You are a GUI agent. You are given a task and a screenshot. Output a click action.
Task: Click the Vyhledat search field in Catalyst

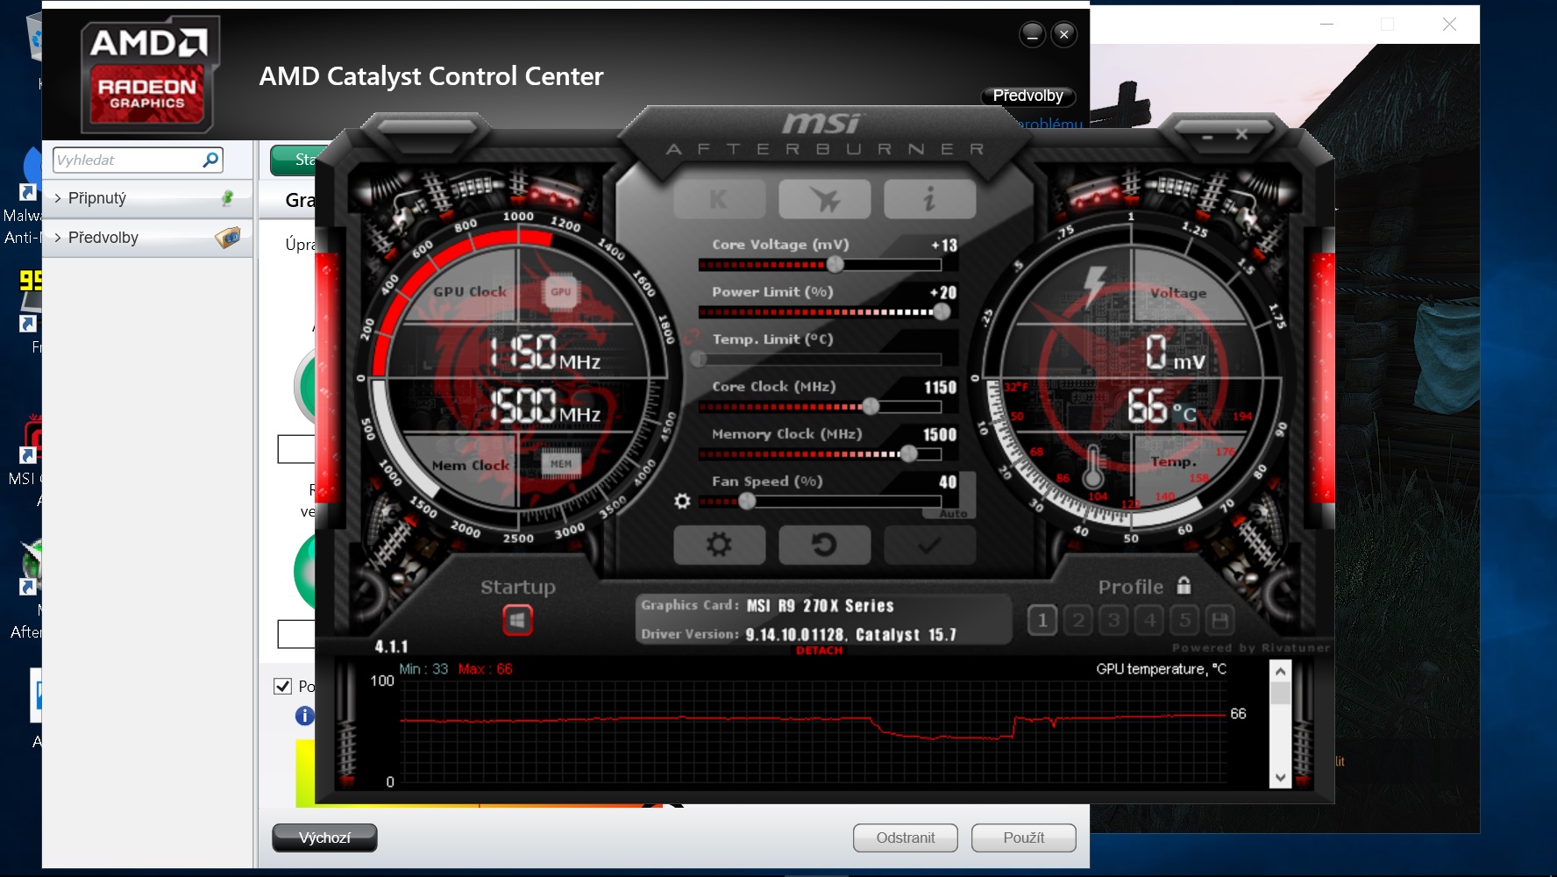[x=128, y=160]
